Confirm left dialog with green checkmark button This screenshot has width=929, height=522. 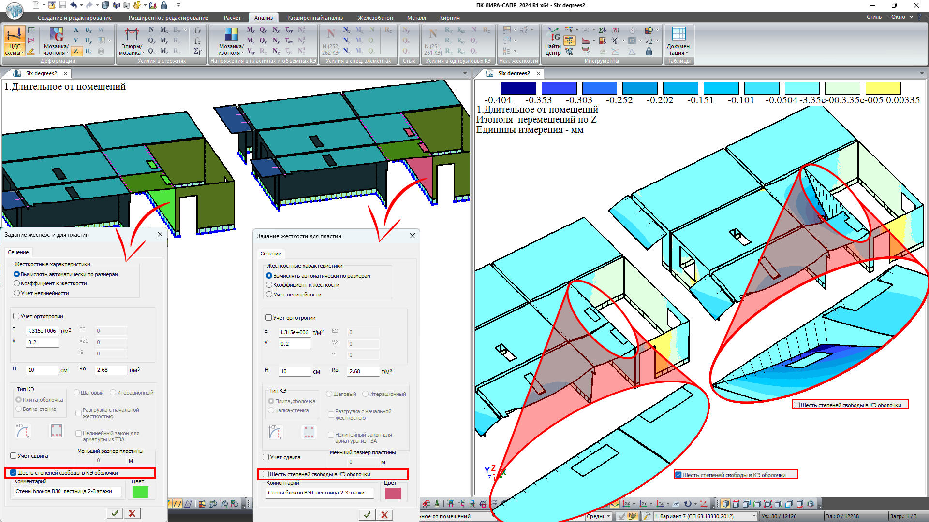115,513
